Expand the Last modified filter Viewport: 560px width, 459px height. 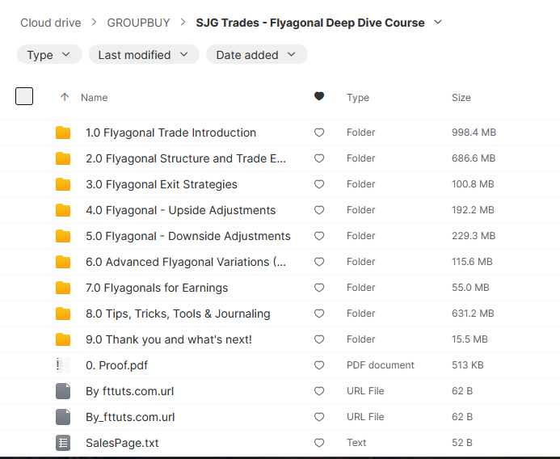[144, 55]
